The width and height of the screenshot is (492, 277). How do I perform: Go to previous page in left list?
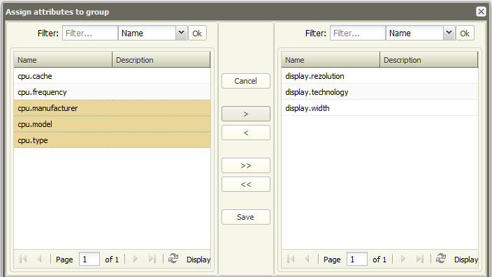point(39,259)
